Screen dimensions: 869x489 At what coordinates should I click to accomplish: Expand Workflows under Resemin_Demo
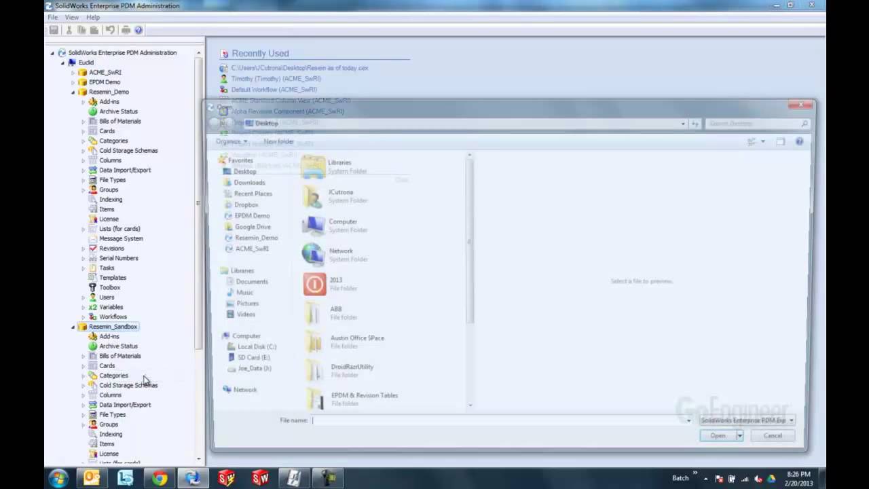(84, 317)
